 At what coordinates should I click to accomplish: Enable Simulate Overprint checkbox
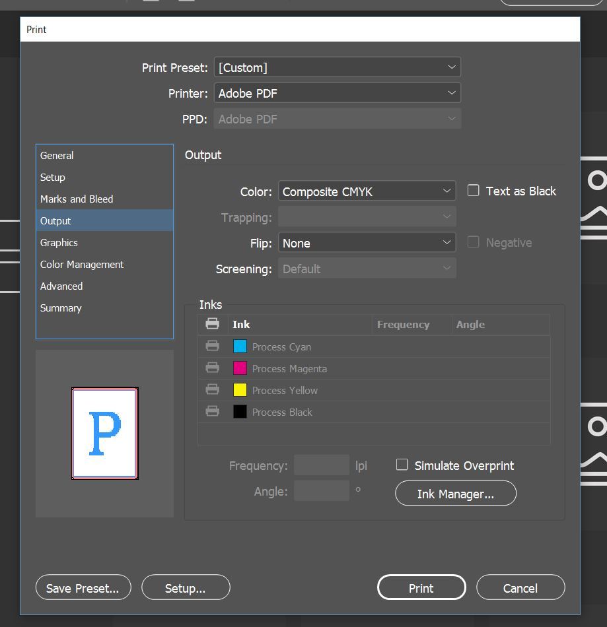(402, 465)
